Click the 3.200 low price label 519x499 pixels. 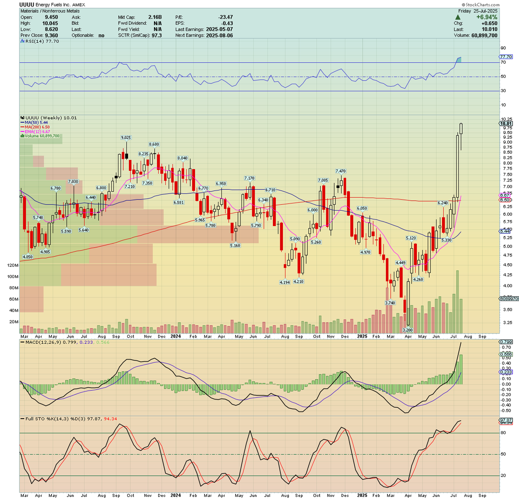[x=408, y=330]
